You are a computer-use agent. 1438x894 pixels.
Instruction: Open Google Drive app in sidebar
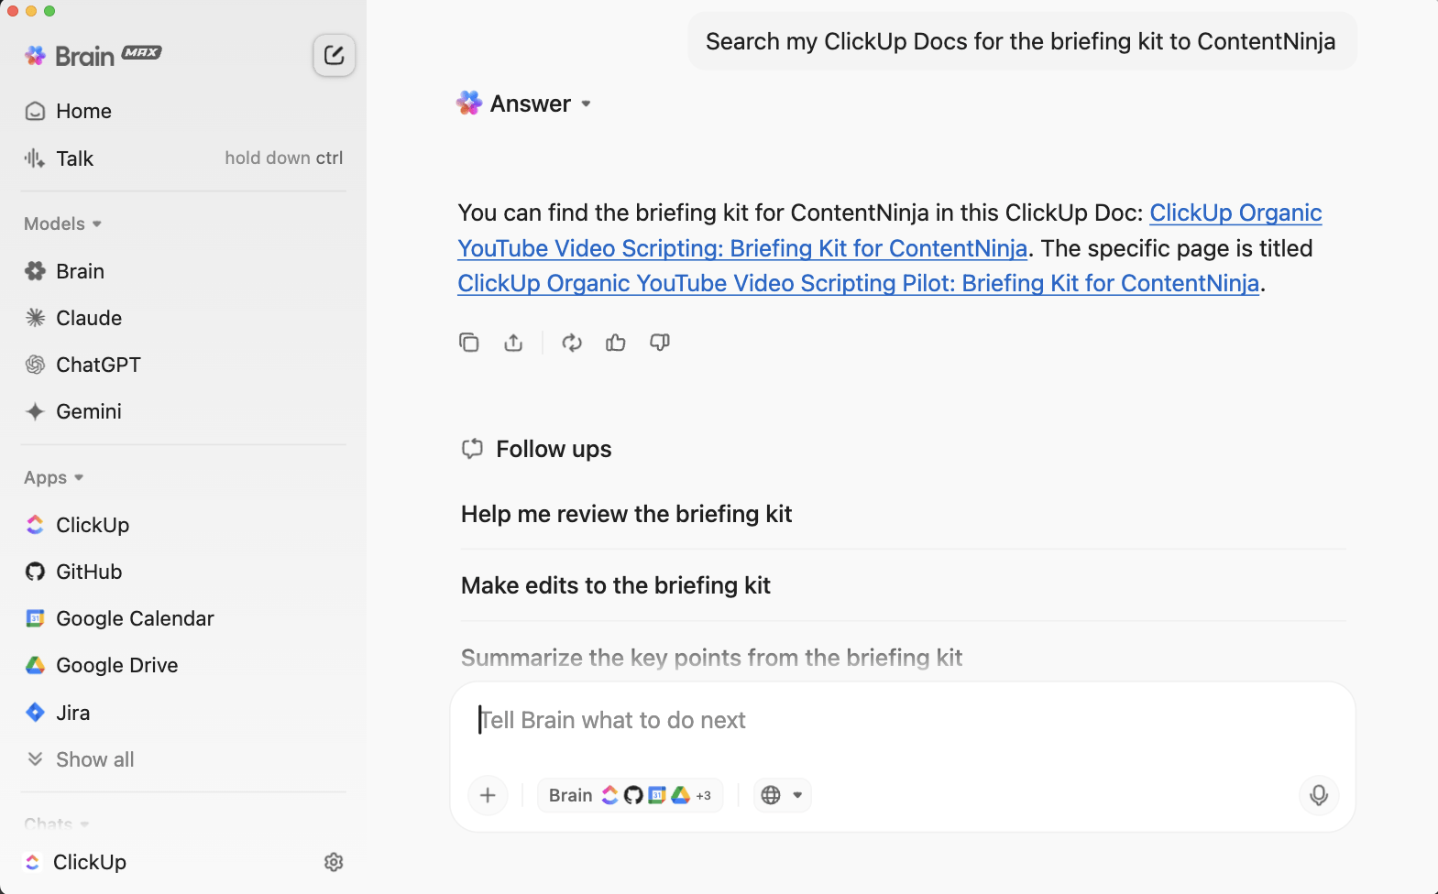click(116, 665)
